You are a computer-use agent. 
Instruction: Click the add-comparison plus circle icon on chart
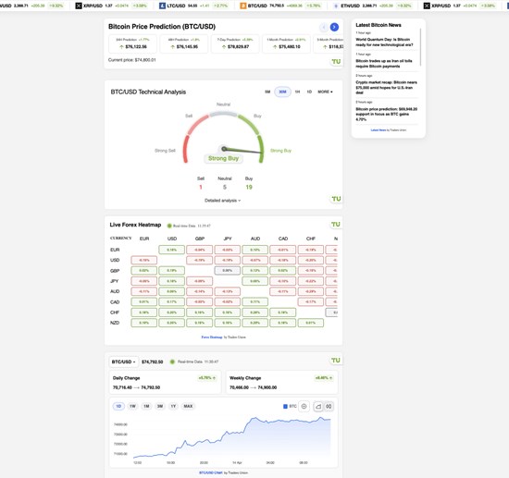click(304, 406)
